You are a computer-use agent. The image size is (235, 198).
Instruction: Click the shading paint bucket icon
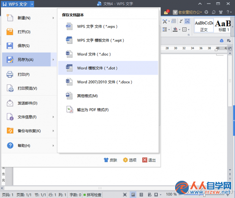175,29
